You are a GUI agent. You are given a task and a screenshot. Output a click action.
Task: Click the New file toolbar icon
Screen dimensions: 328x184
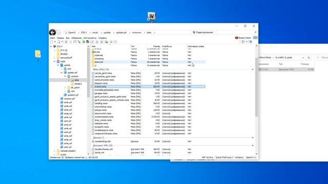point(51,42)
